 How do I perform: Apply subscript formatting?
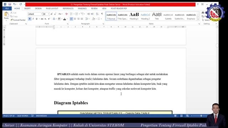(46, 19)
